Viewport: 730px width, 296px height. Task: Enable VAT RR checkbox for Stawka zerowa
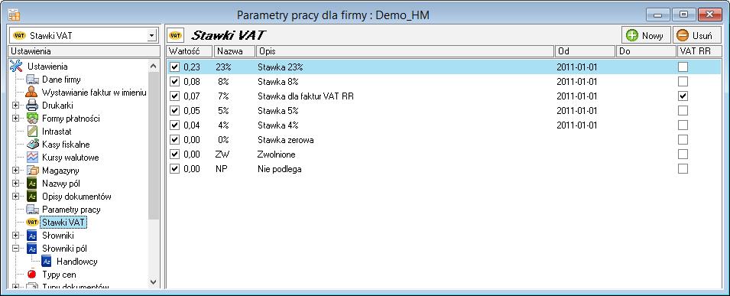coord(683,139)
